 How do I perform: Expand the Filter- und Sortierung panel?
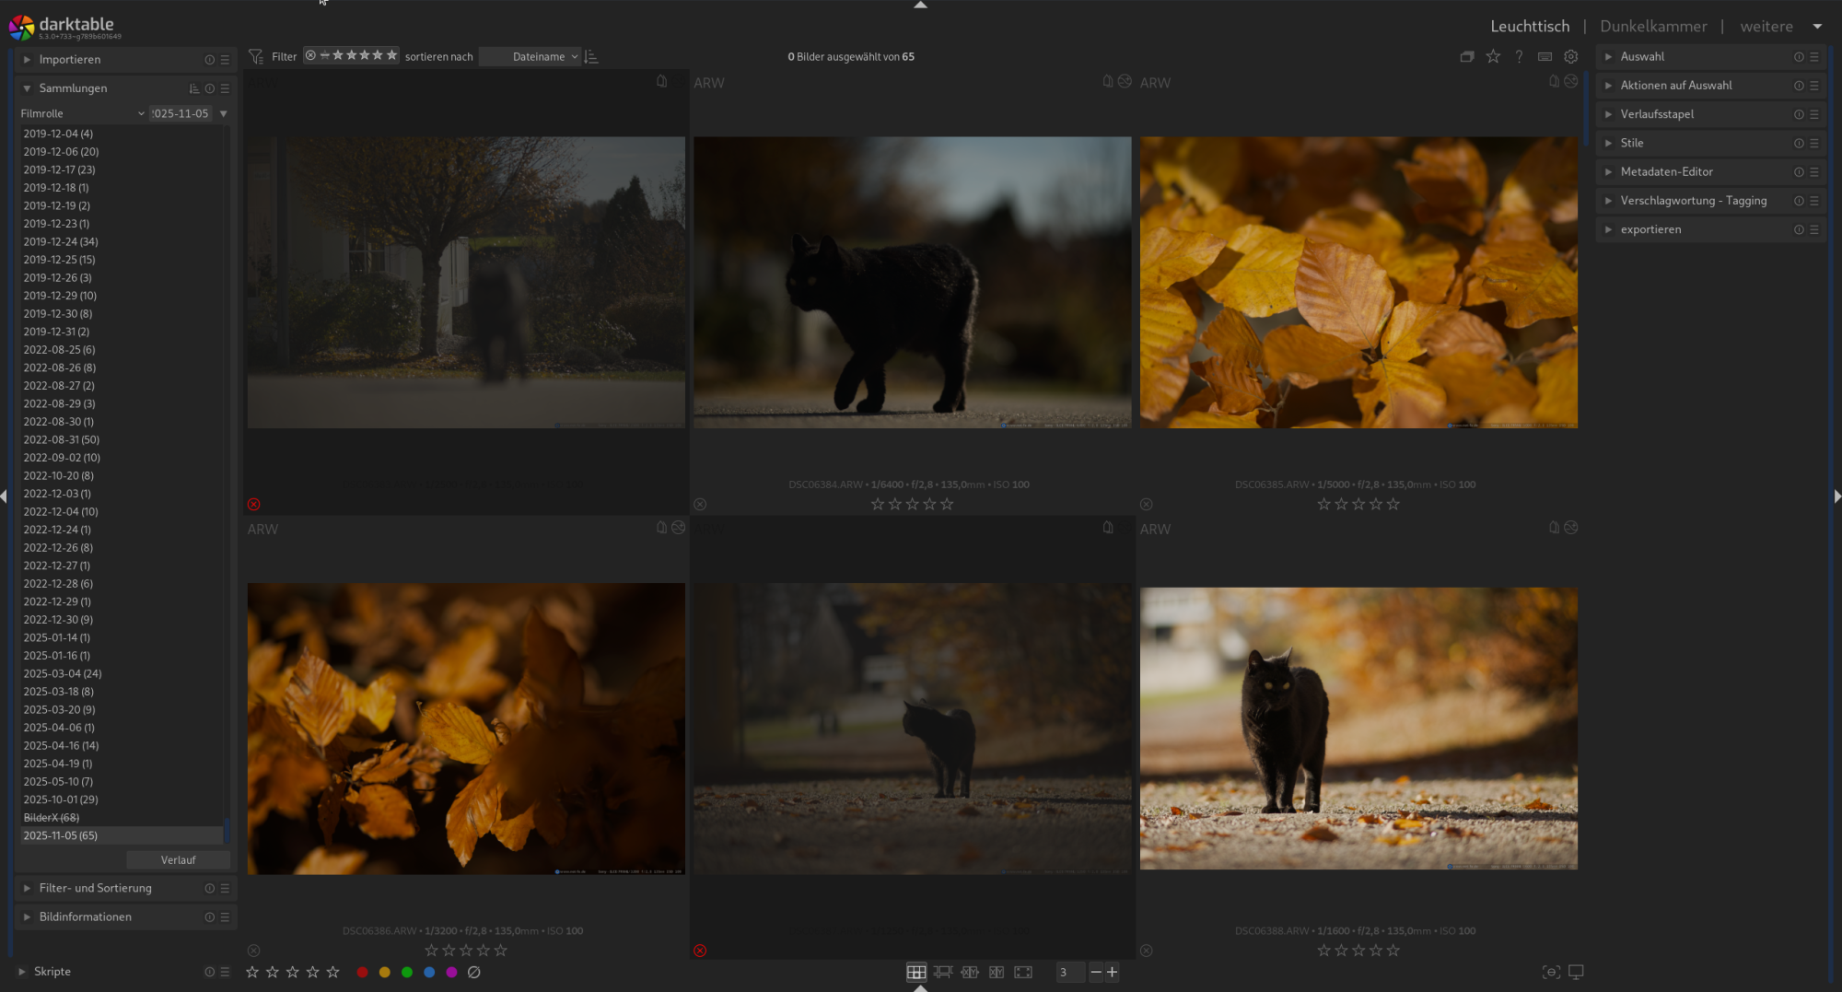coord(95,889)
